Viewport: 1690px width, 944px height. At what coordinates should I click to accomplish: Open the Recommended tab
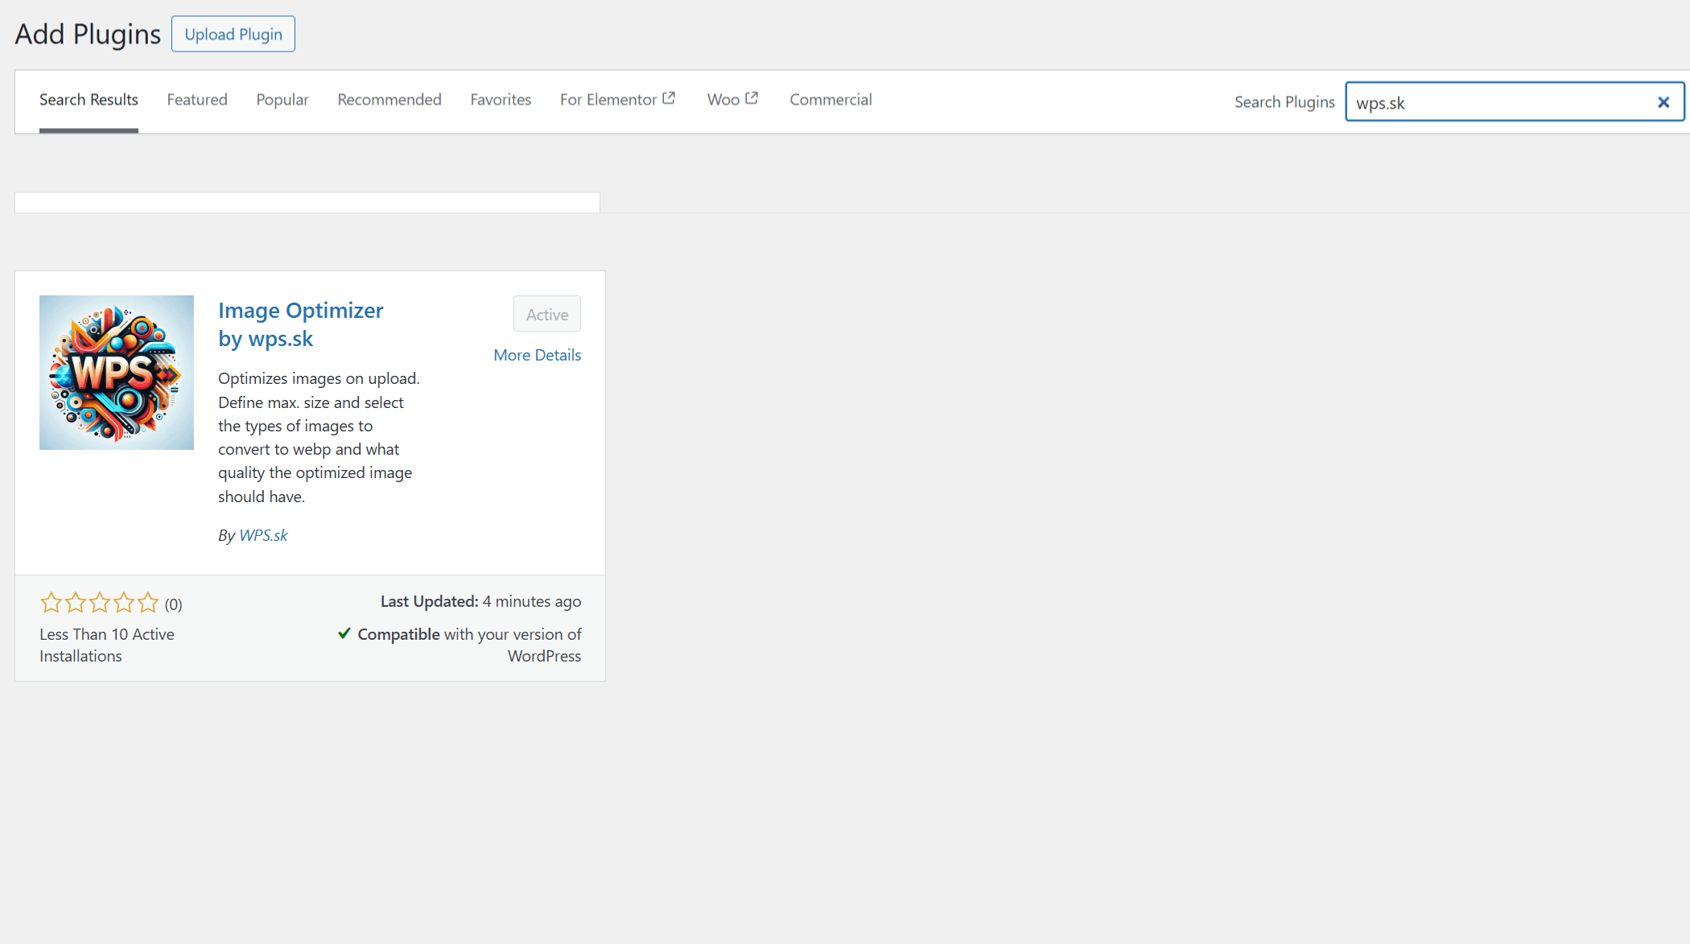[x=390, y=100]
